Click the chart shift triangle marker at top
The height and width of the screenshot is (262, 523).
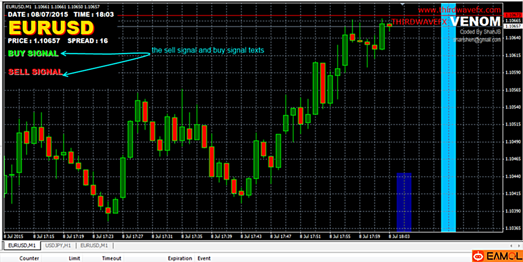[x=402, y=4]
